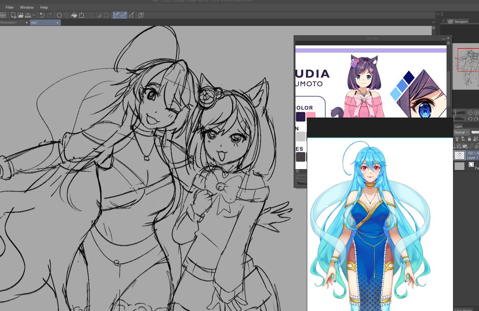Select the Paper layer thumbnail
The width and height of the screenshot is (479, 311).
click(x=459, y=166)
